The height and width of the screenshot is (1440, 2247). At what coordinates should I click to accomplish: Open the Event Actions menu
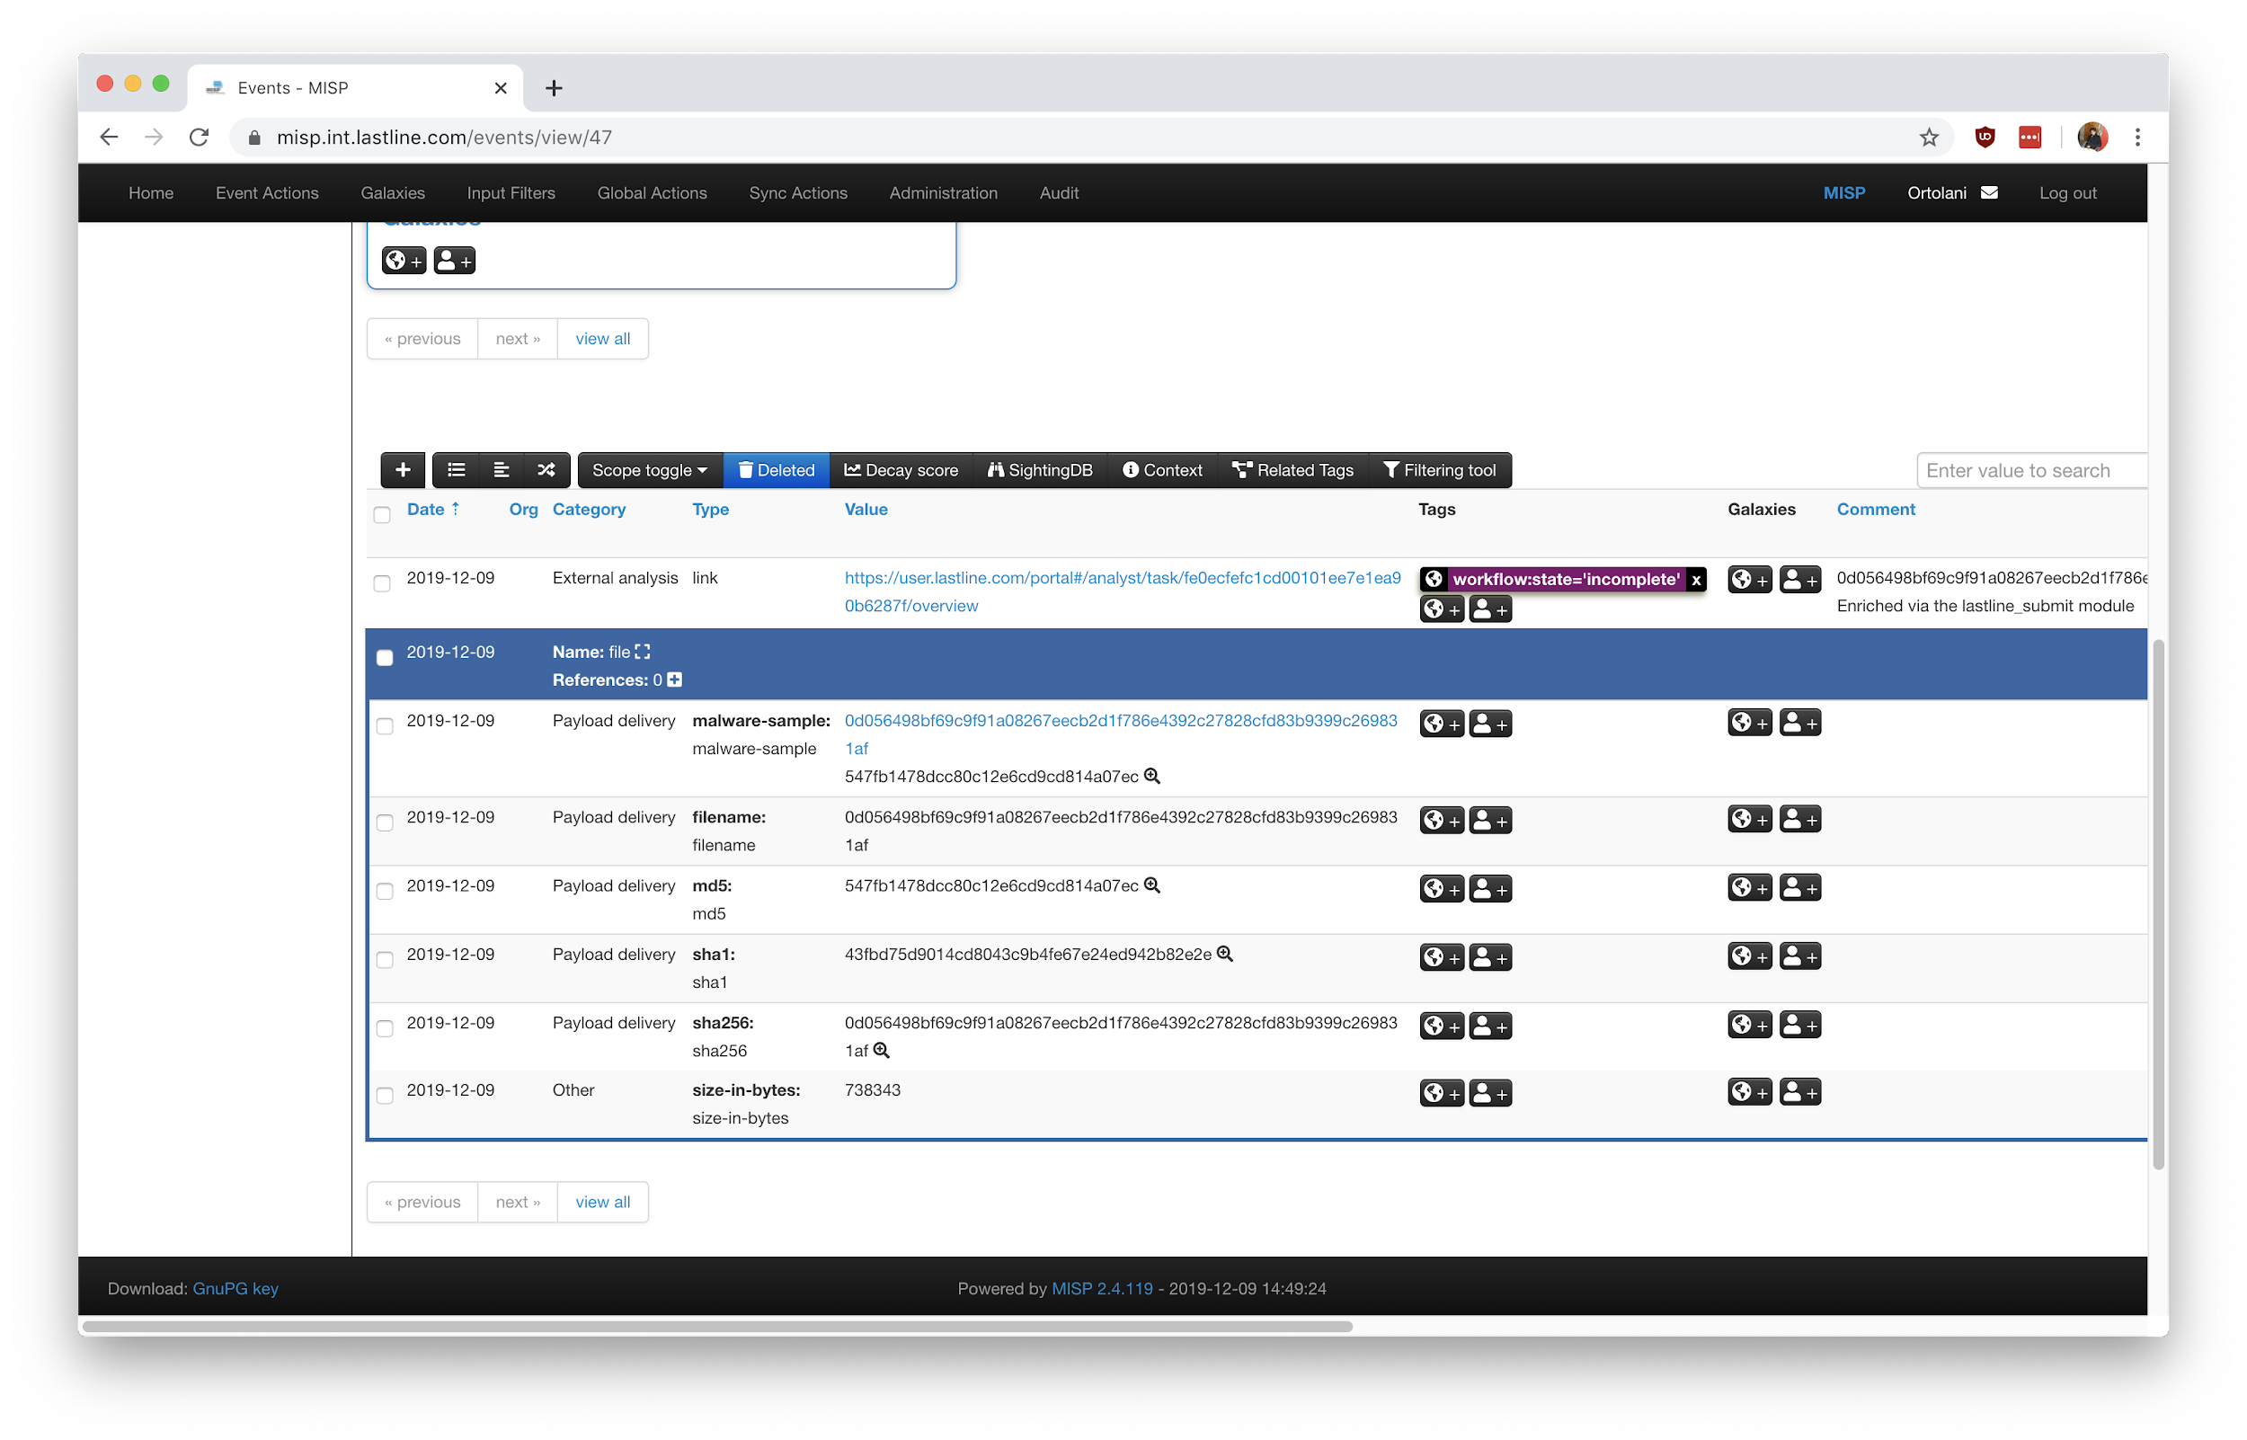point(267,192)
